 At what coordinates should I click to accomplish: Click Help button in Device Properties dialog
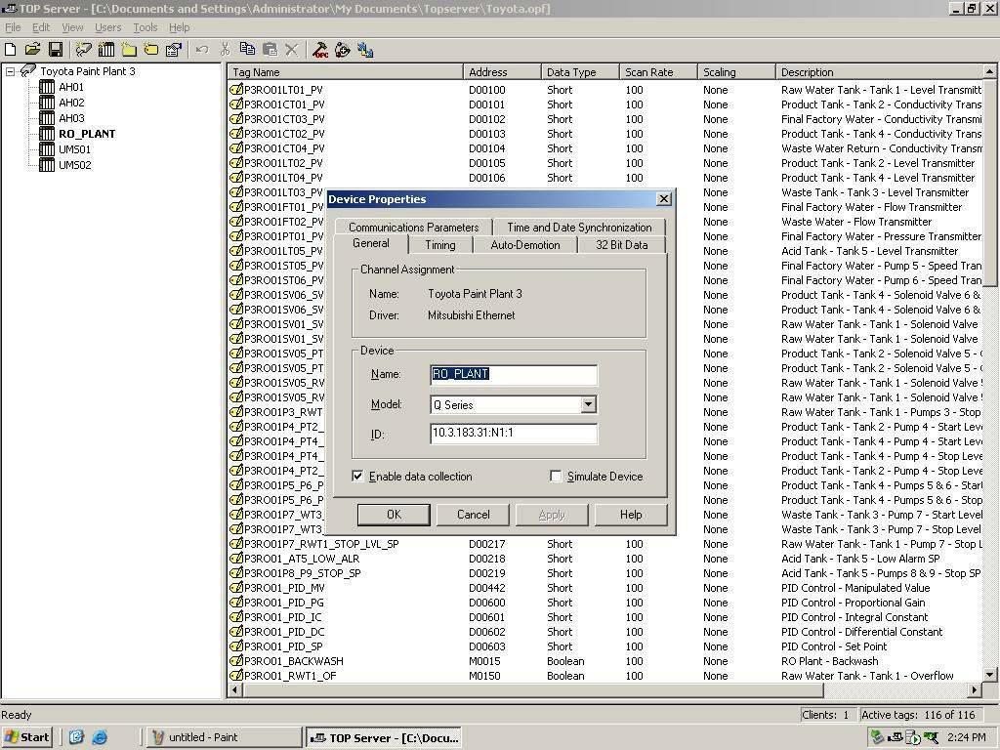pos(631,515)
